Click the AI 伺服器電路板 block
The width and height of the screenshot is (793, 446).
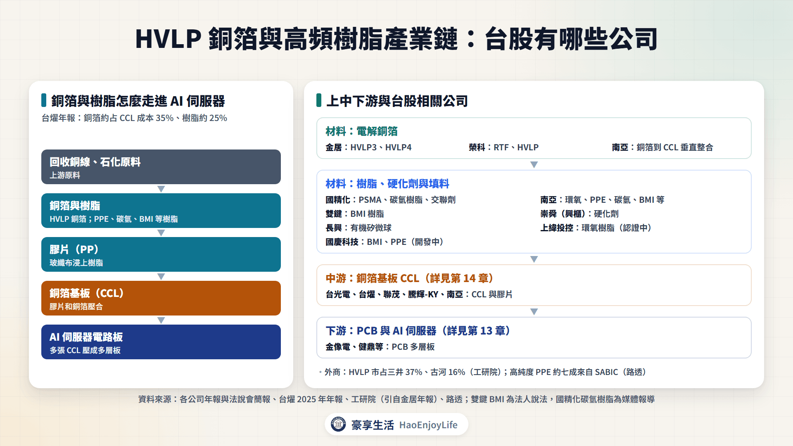(161, 342)
